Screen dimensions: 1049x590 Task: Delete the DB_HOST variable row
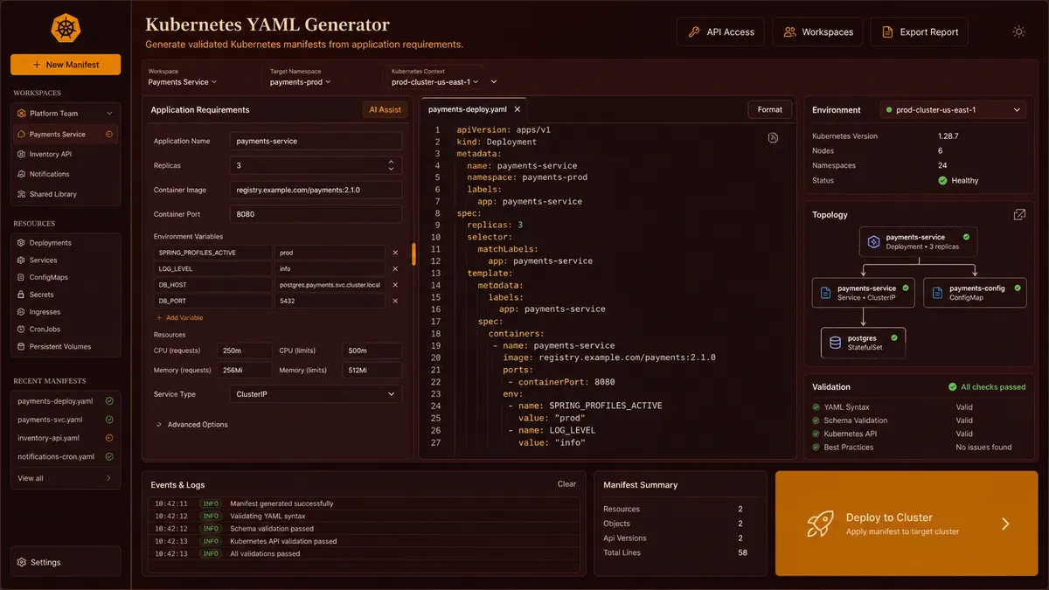pyautogui.click(x=395, y=285)
